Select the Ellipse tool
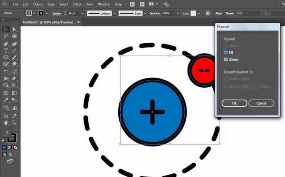 coord(6,57)
